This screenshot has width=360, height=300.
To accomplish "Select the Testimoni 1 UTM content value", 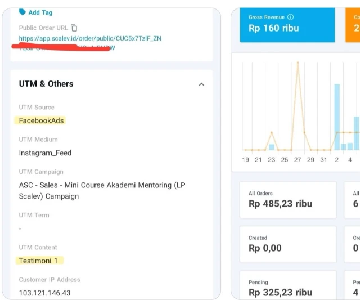I will tap(38, 261).
